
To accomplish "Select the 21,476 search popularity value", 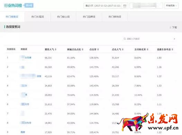I will 48,114.
